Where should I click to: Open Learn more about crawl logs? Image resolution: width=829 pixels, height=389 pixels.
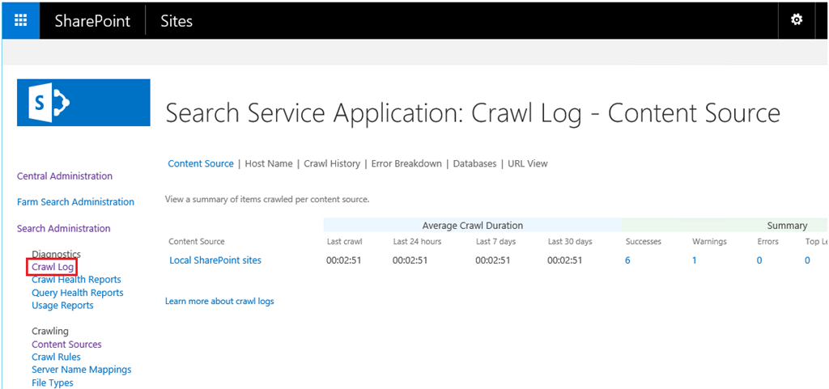coord(219,301)
